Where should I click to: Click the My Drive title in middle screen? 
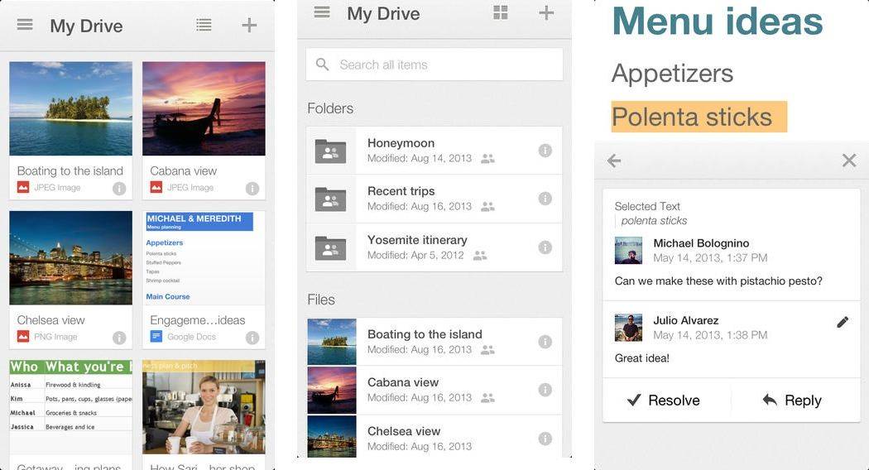[x=383, y=14]
